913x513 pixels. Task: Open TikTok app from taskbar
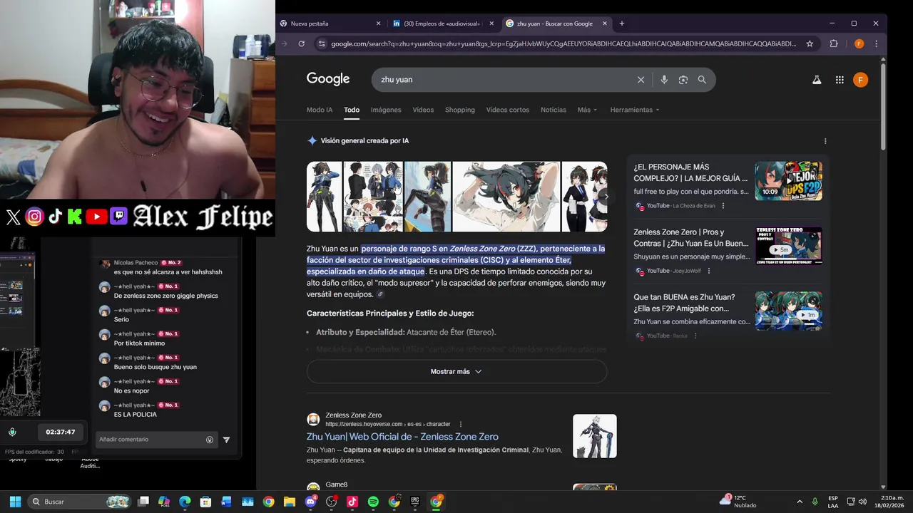352,502
